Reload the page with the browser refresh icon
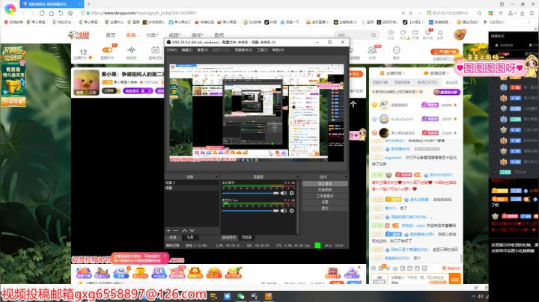 click(42, 13)
